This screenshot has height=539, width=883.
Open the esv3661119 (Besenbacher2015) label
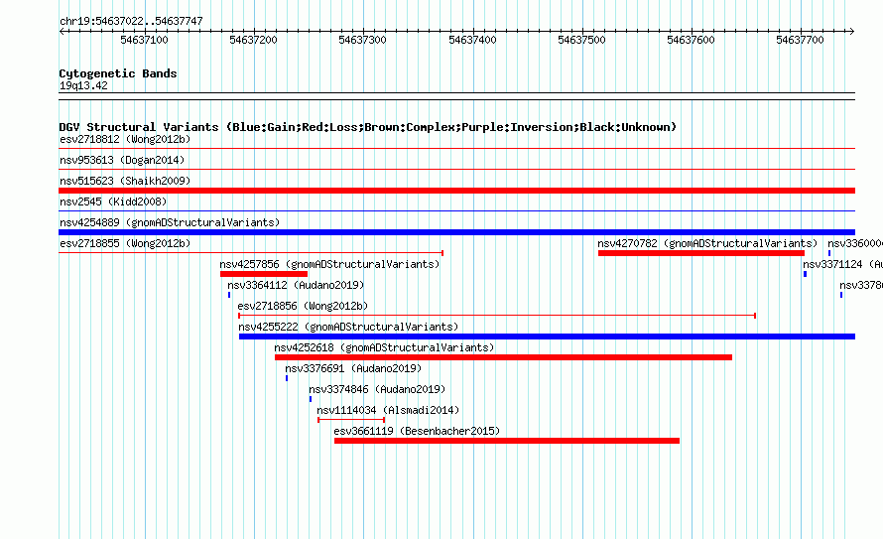coord(417,431)
